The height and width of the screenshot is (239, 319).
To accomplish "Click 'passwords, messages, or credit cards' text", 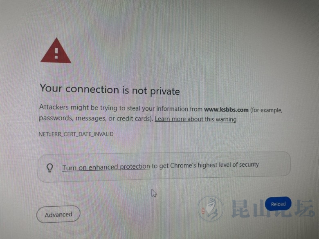I will pyautogui.click(x=96, y=118).
